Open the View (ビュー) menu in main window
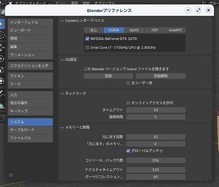Viewport: 219px width, 187px height. pos(61,3)
